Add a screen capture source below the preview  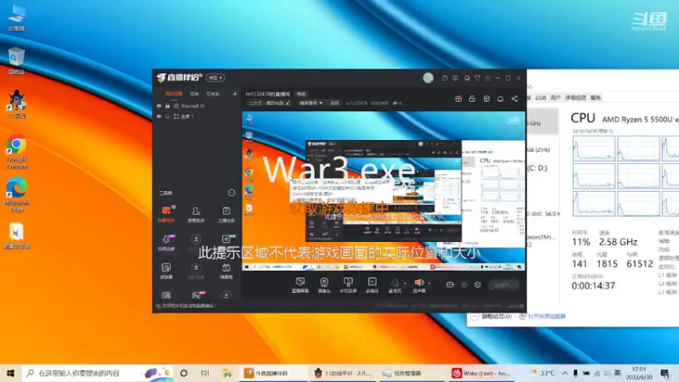point(300,285)
